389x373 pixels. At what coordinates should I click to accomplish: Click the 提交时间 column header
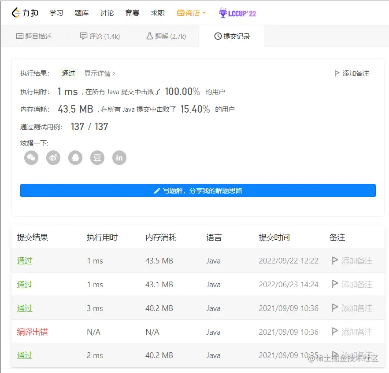click(274, 237)
